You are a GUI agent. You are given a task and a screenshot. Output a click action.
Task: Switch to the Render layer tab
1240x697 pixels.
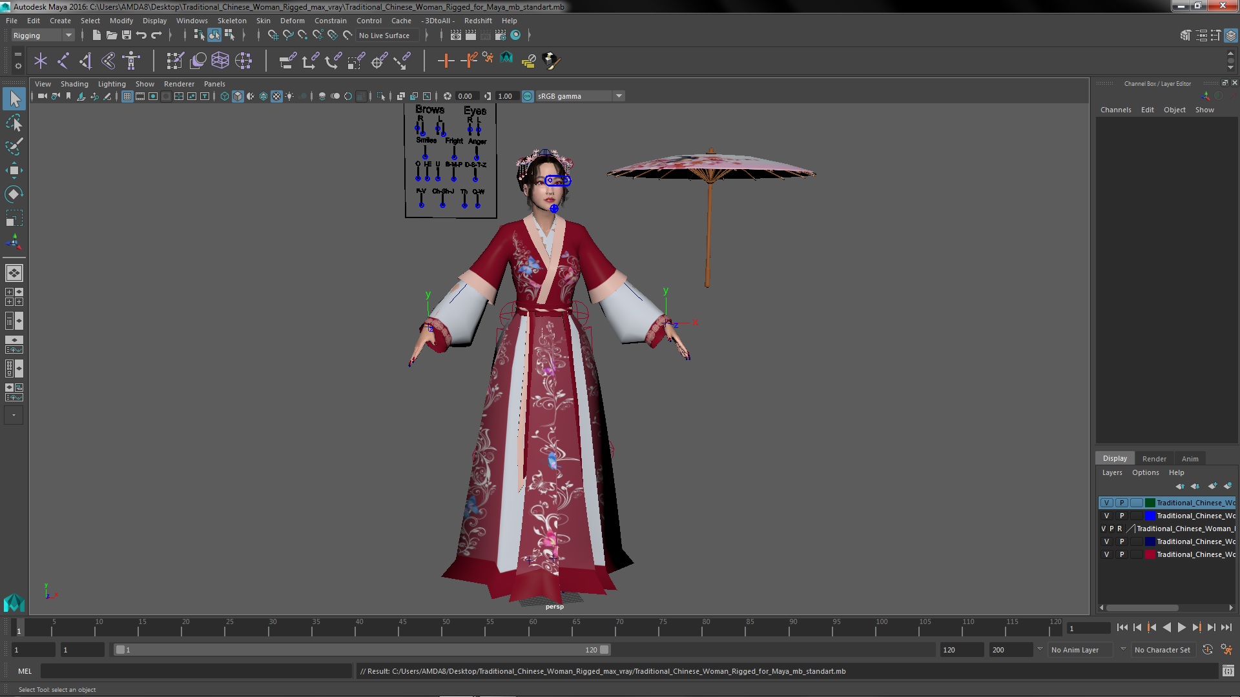tap(1154, 459)
